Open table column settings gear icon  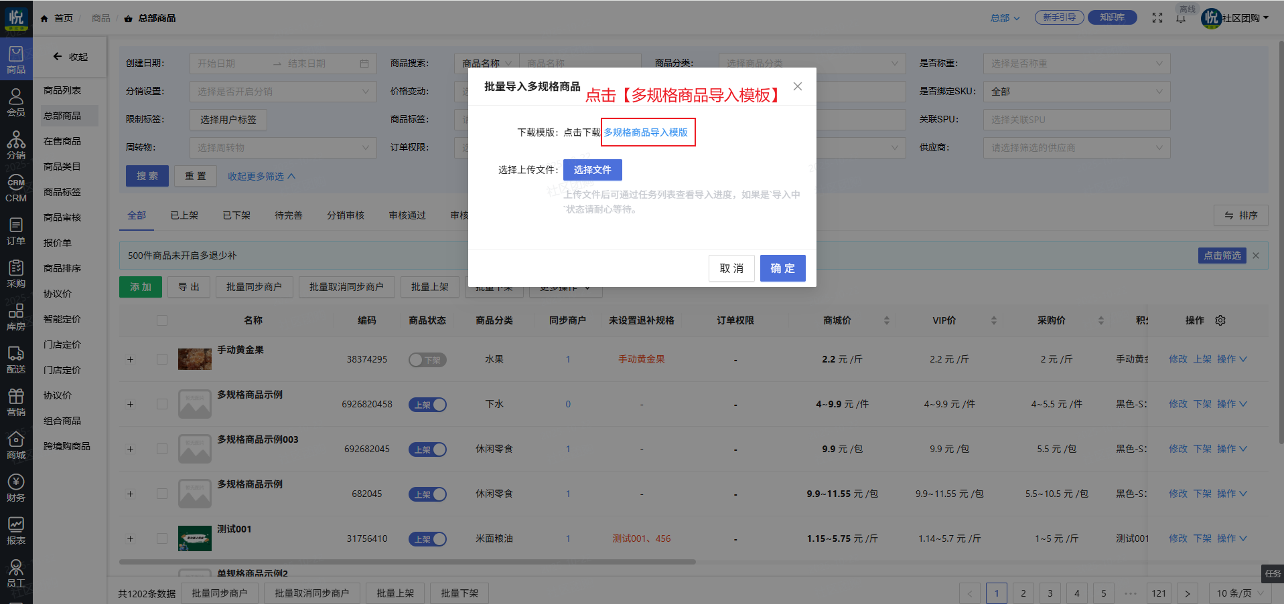[1220, 320]
